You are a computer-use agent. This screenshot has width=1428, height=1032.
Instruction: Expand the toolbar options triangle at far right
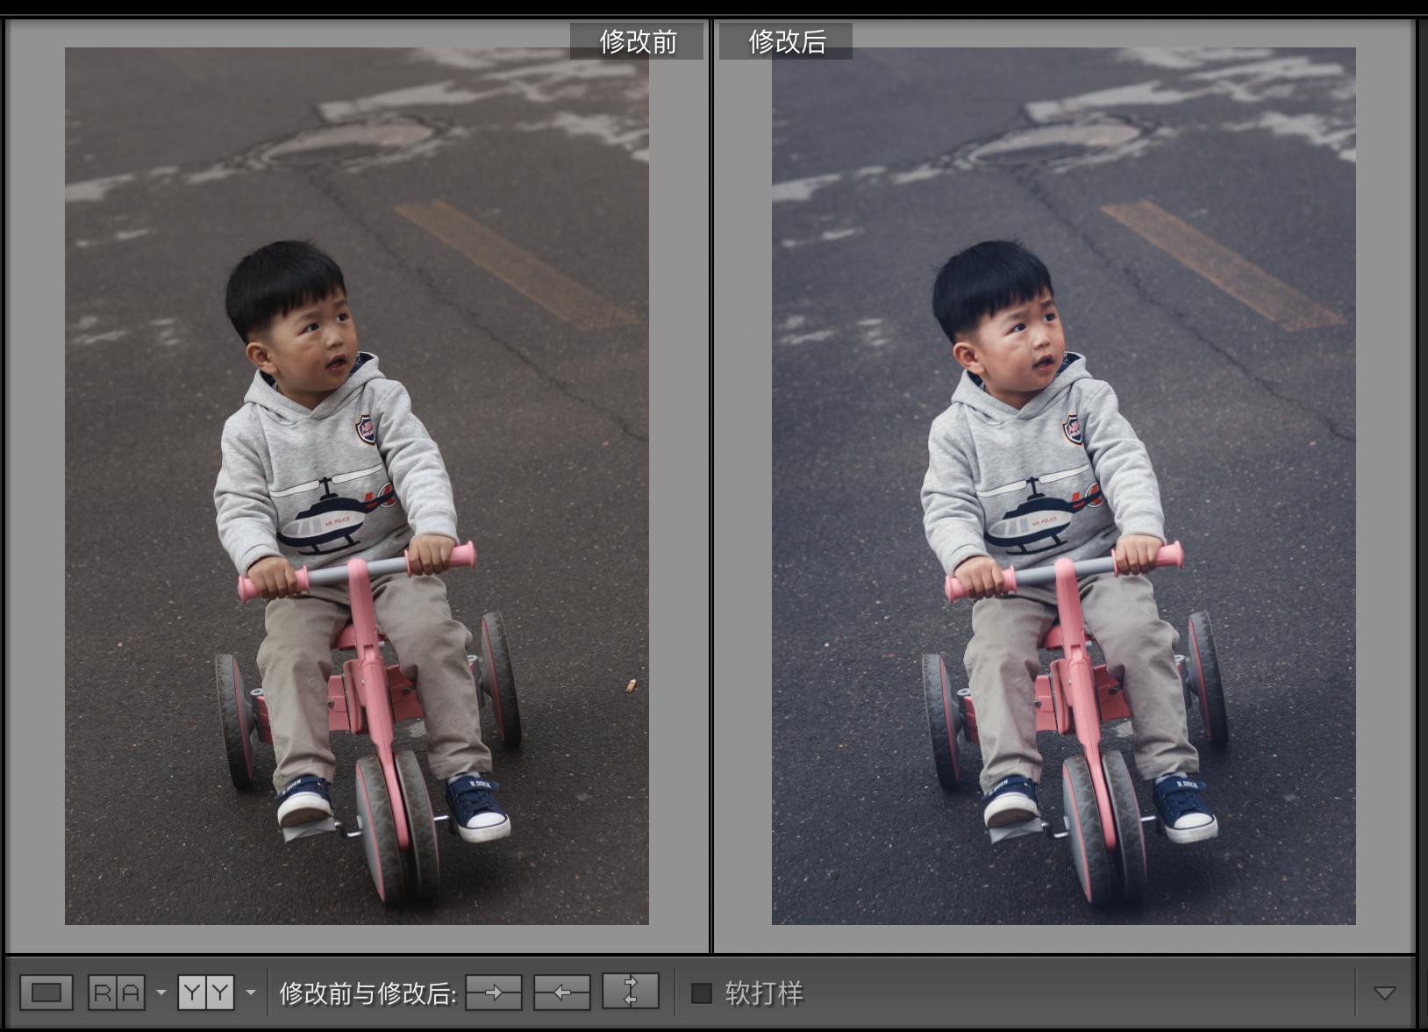click(1384, 993)
